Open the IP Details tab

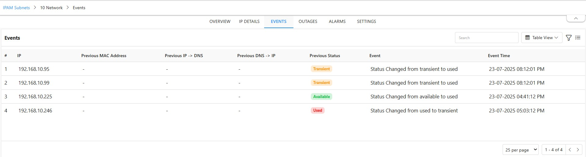pyautogui.click(x=249, y=21)
